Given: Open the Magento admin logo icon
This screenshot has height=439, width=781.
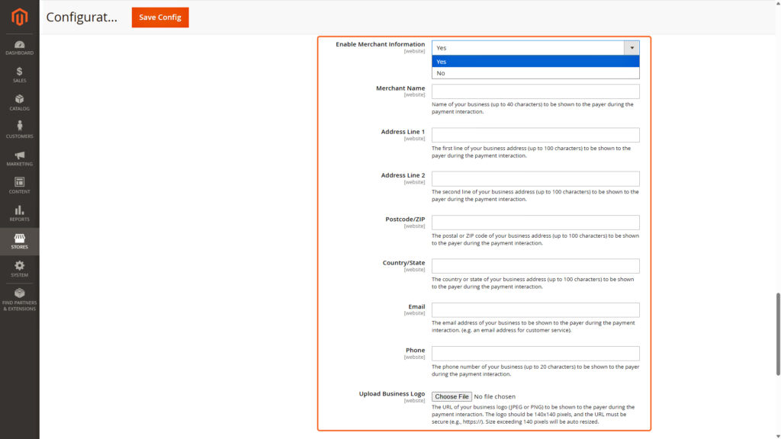Looking at the screenshot, I should [18, 17].
